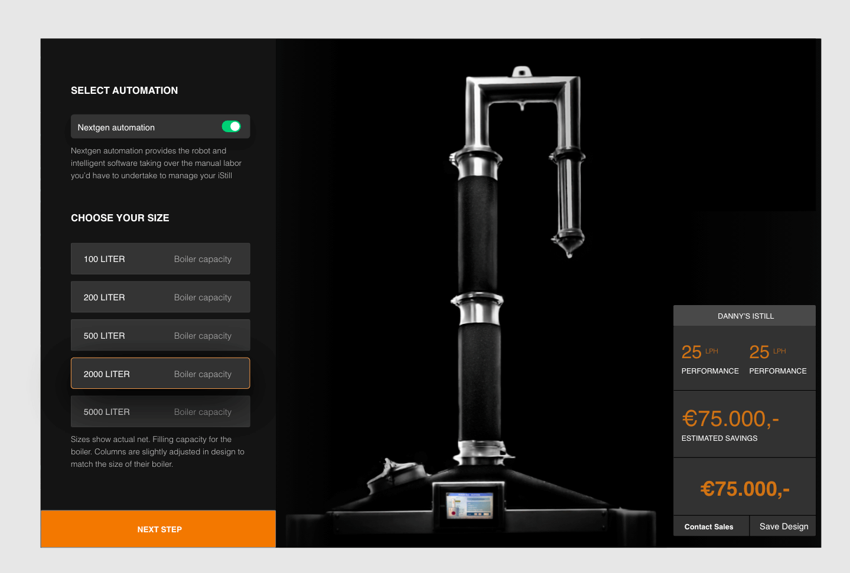
Task: Click Save Design
Action: [x=783, y=526]
